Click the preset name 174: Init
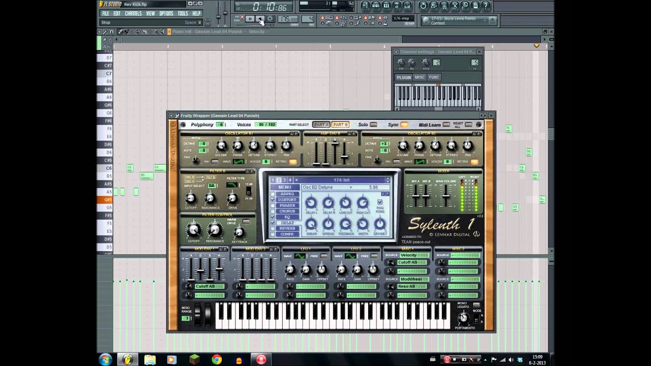 342,180
